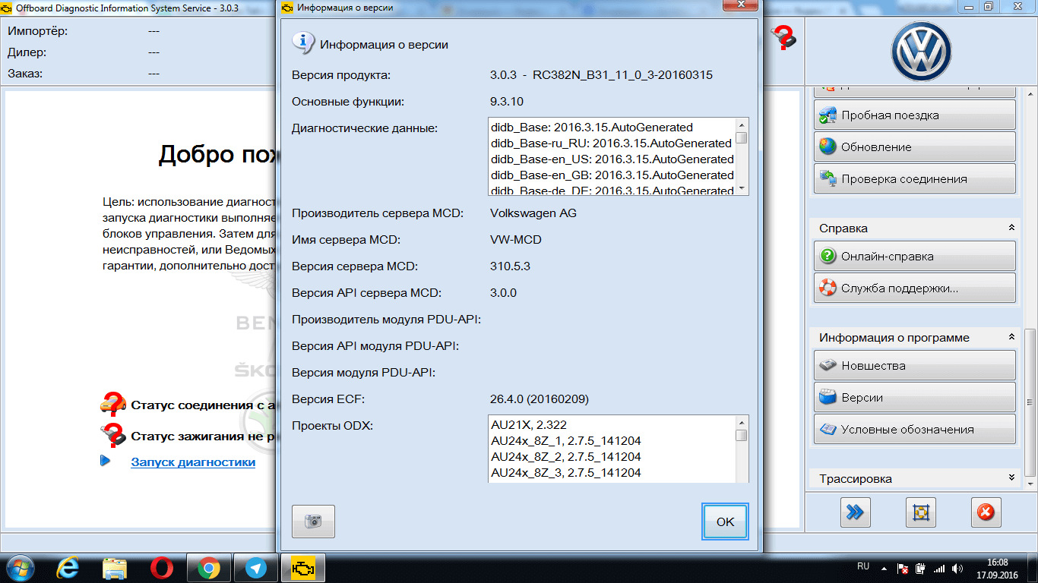This screenshot has width=1038, height=583.
Task: Expand the Трассировка section
Action: coord(1011,478)
